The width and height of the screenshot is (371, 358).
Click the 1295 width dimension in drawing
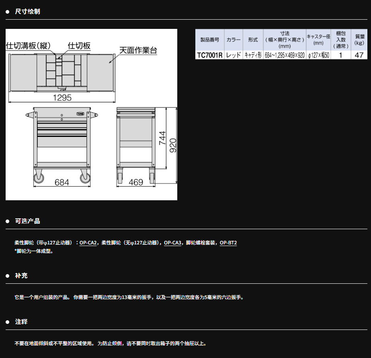(62, 98)
